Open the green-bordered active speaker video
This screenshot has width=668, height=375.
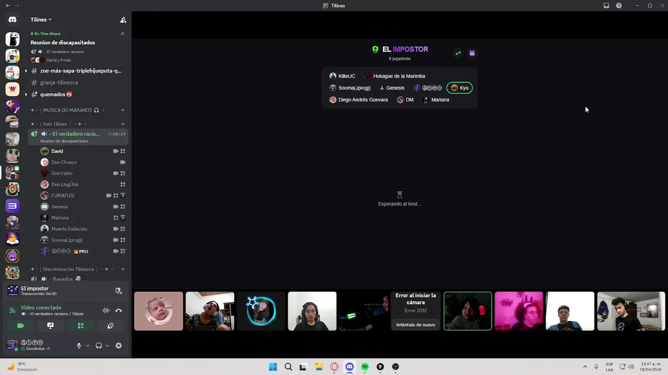click(468, 311)
